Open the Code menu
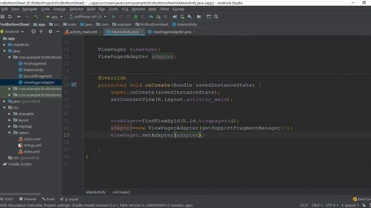Image resolution: width=371 pixels, height=208 pixels. pos(45,9)
